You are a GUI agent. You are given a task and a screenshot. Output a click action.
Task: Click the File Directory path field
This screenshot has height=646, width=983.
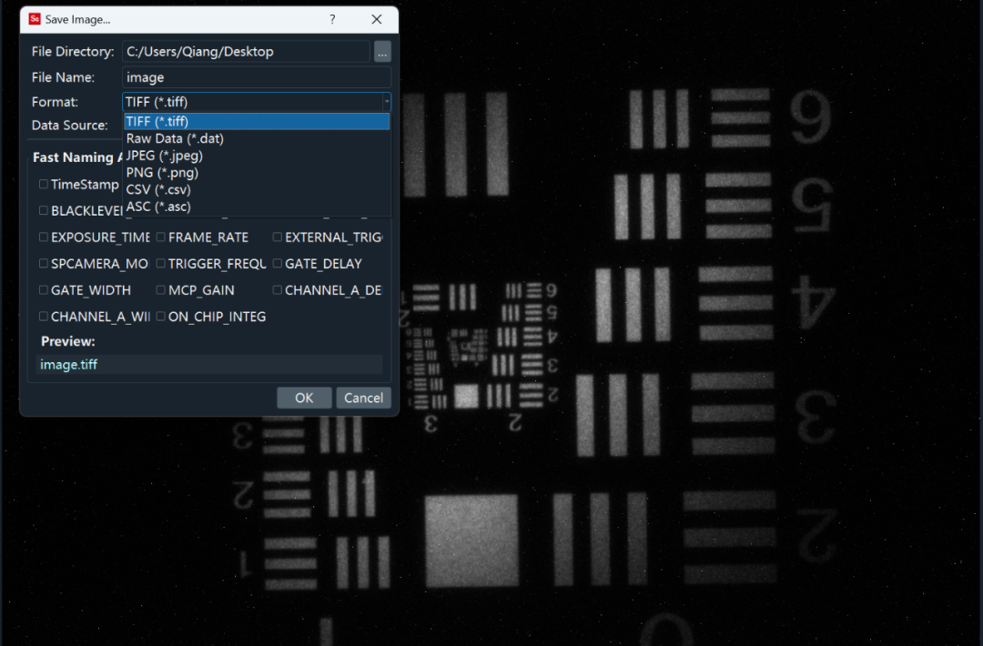click(x=246, y=51)
